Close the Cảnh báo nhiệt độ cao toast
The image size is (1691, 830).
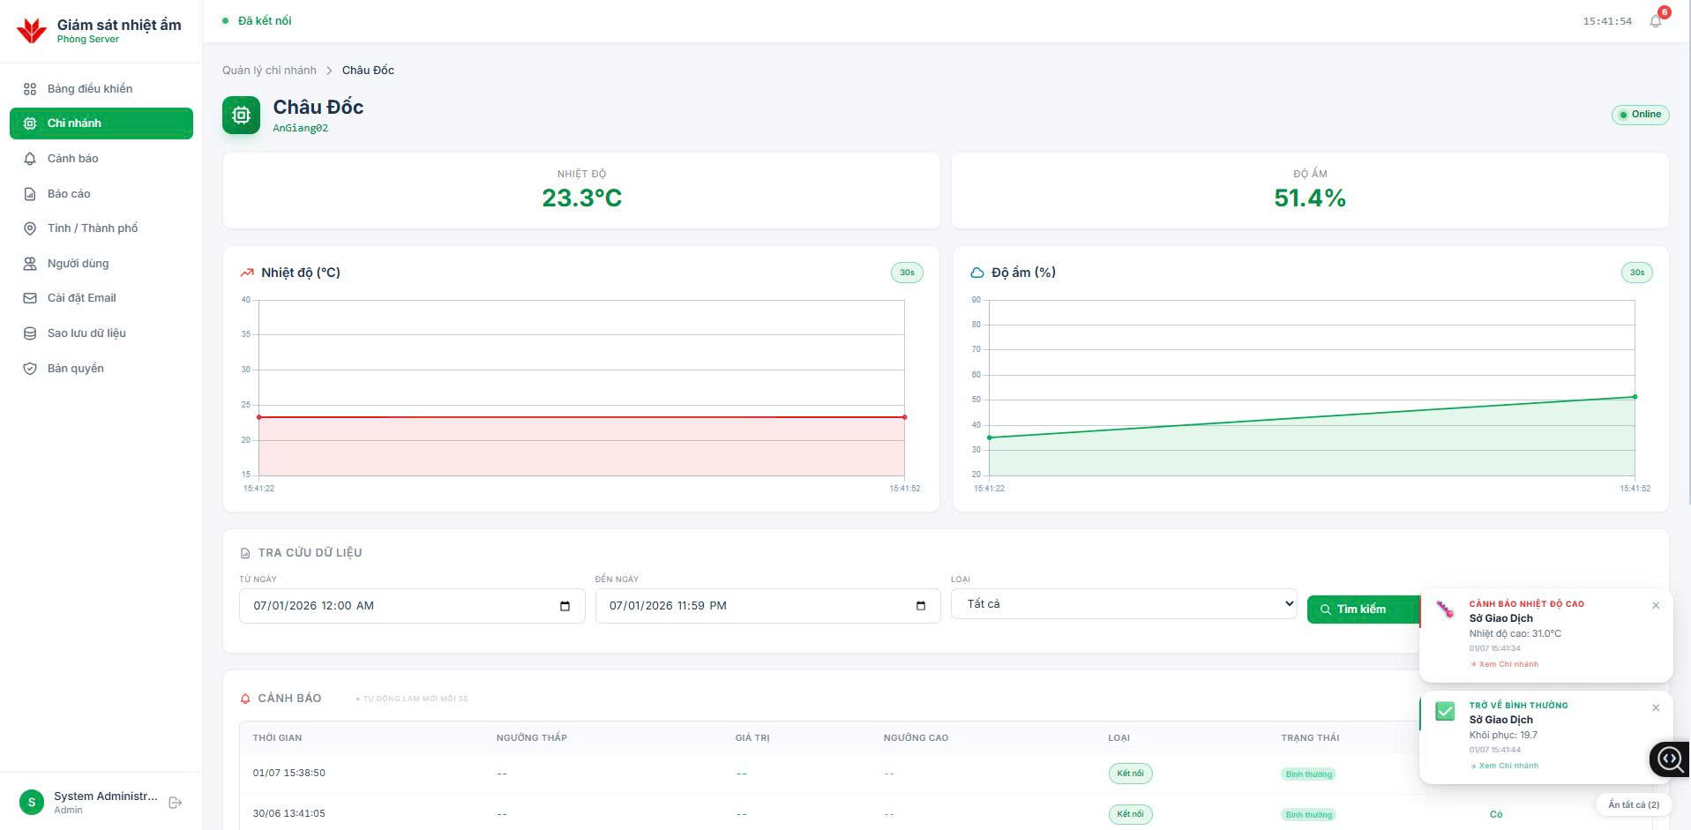[x=1656, y=606]
